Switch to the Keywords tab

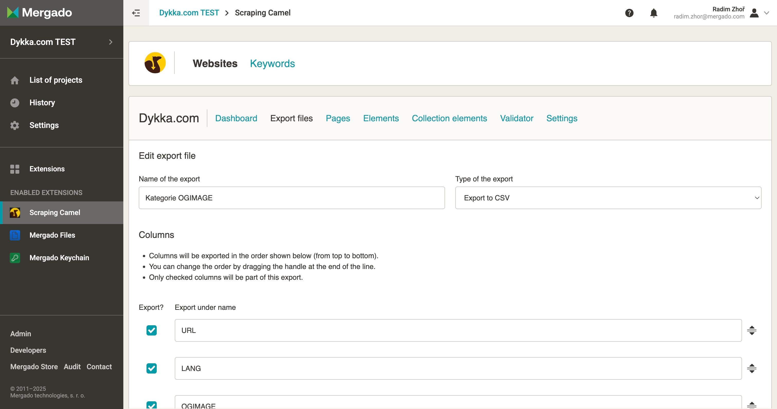click(272, 63)
